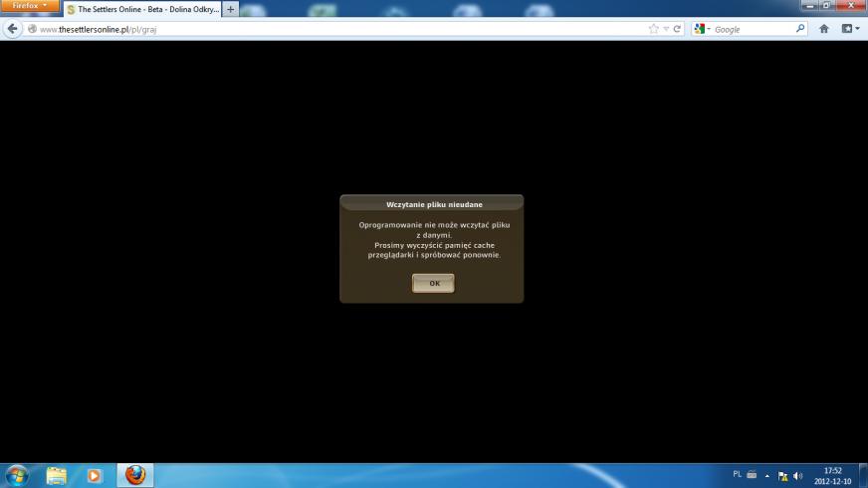Go back to the previous page
This screenshot has width=868, height=488.
pyautogui.click(x=13, y=29)
